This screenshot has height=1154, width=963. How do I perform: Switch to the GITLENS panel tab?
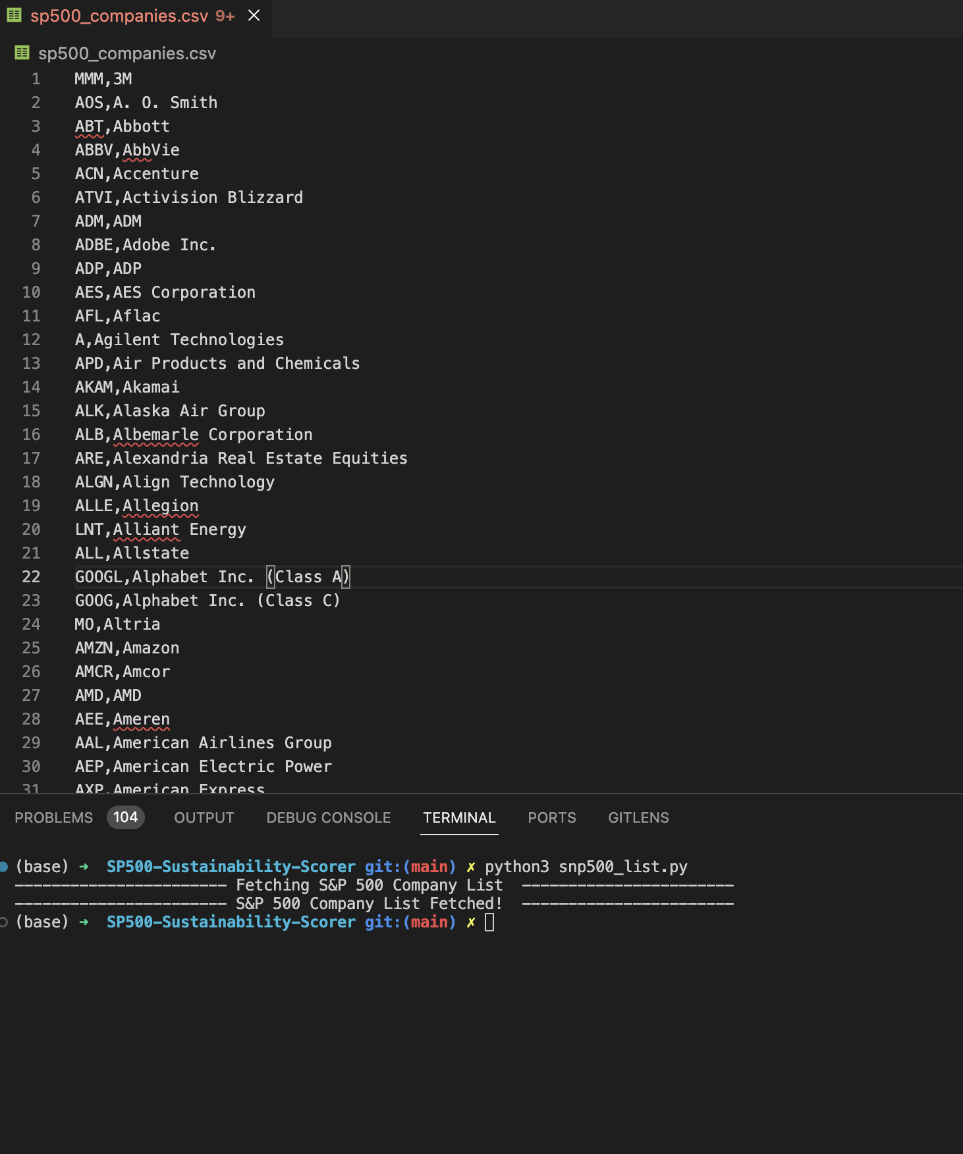coord(638,817)
